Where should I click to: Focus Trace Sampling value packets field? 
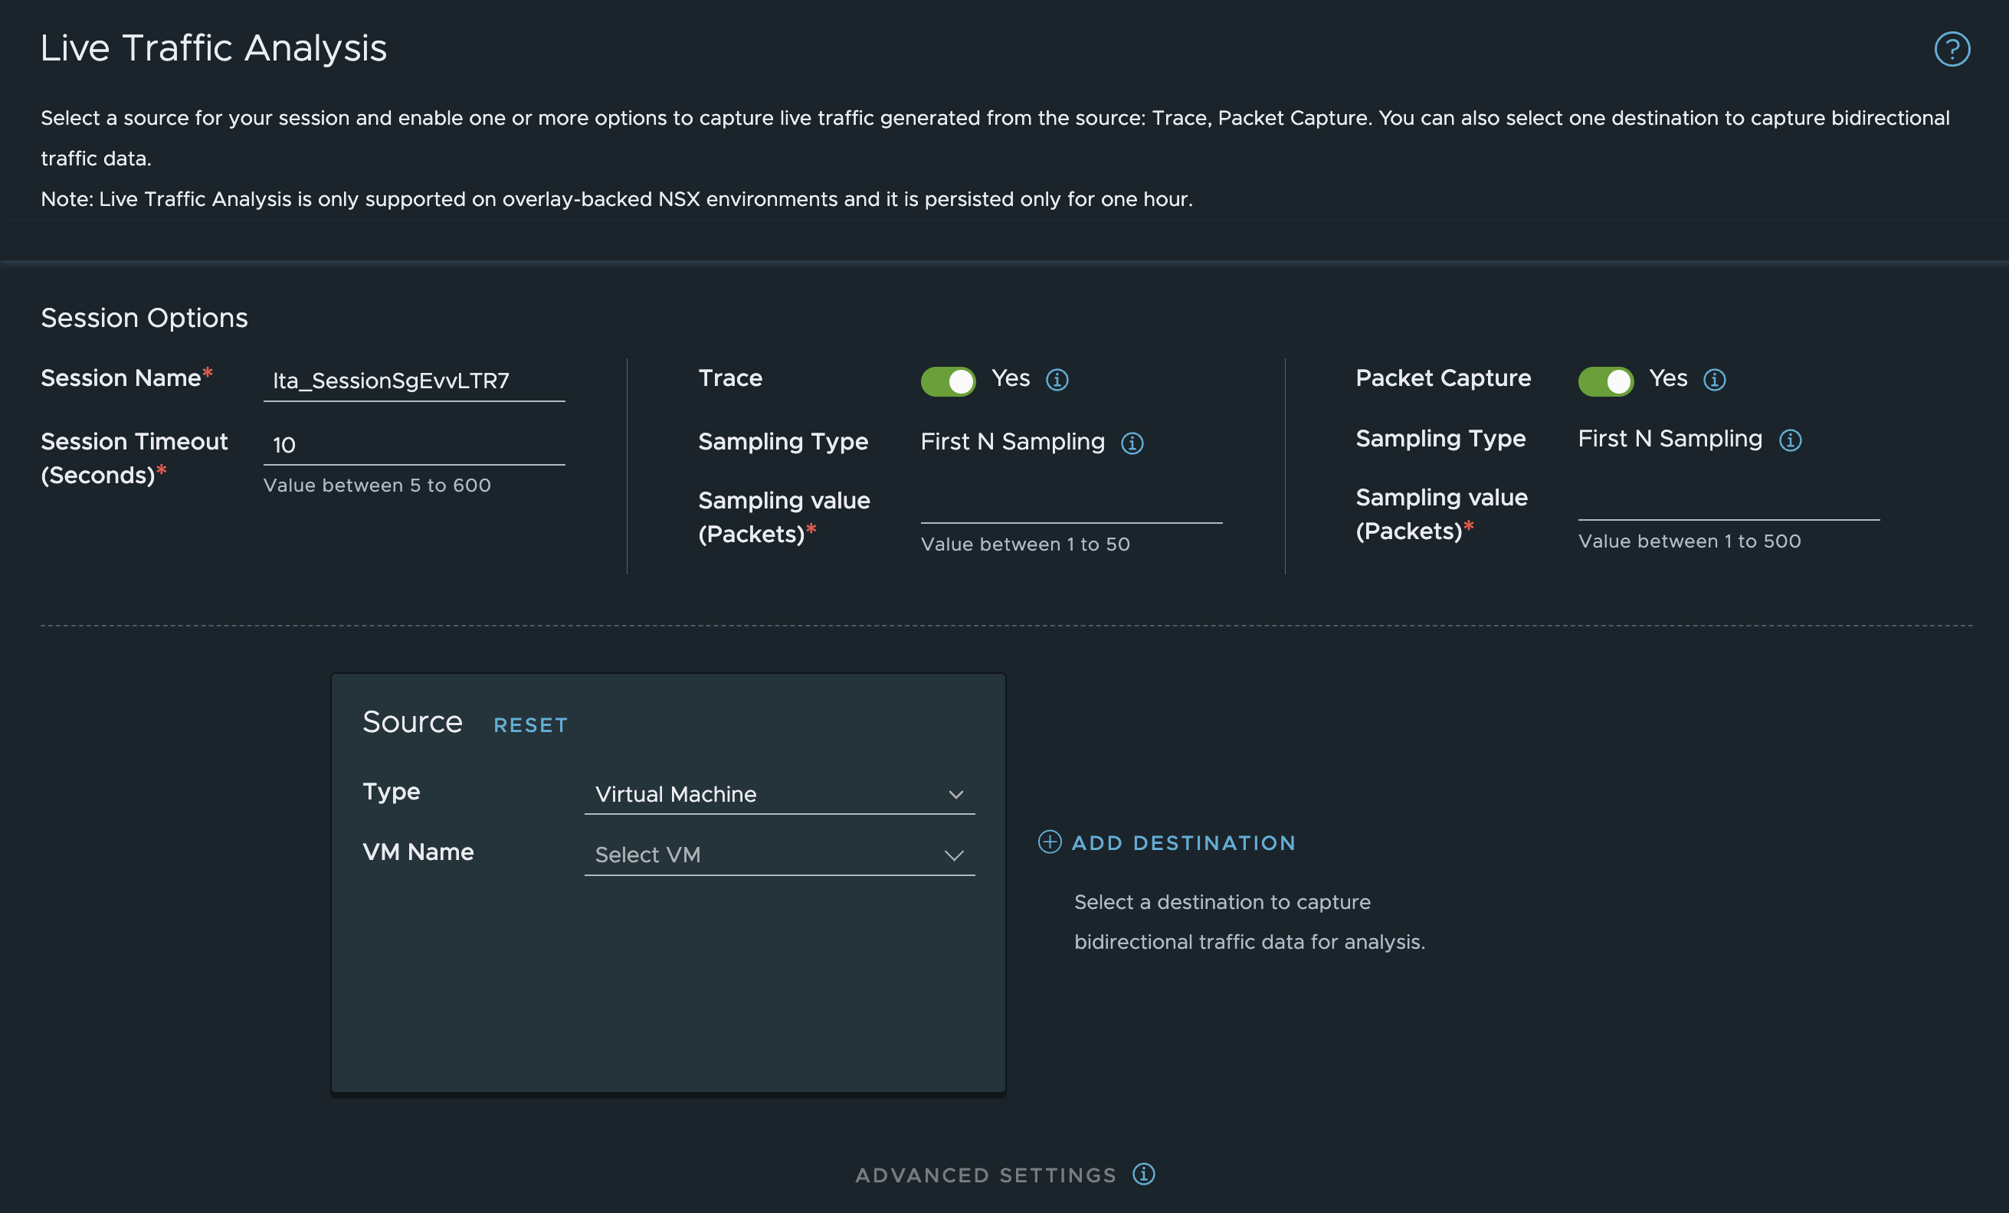click(x=1070, y=505)
